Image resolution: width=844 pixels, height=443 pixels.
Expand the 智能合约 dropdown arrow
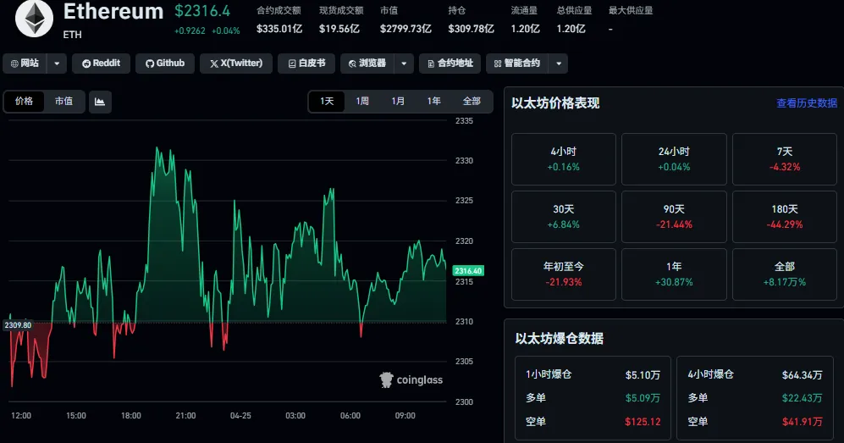(x=558, y=64)
